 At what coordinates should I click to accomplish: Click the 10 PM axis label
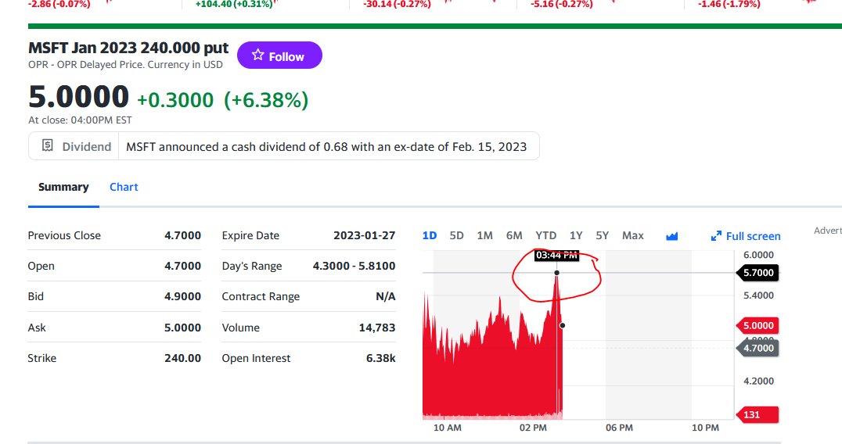coord(705,428)
